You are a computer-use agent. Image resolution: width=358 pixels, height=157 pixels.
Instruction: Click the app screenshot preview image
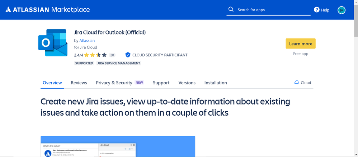pyautogui.click(x=118, y=146)
